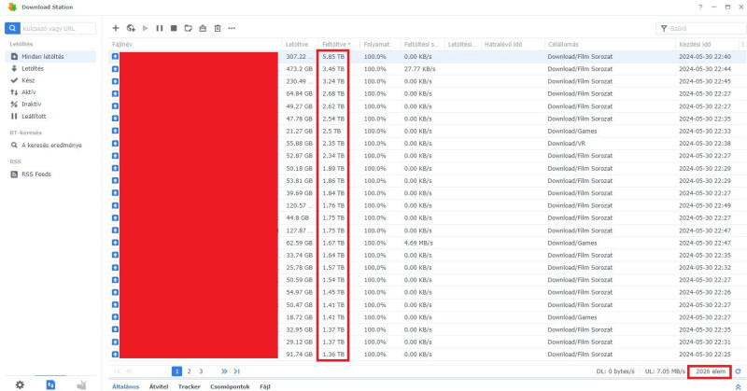Viewport: 747px width, 391px height.
Task: Open A keresés eredménye search results
Action: click(50, 145)
